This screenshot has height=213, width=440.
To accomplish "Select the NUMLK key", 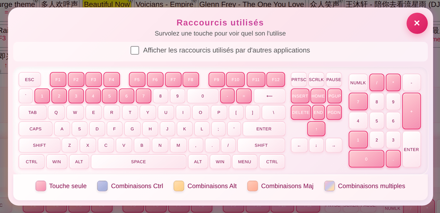I will coord(358,83).
